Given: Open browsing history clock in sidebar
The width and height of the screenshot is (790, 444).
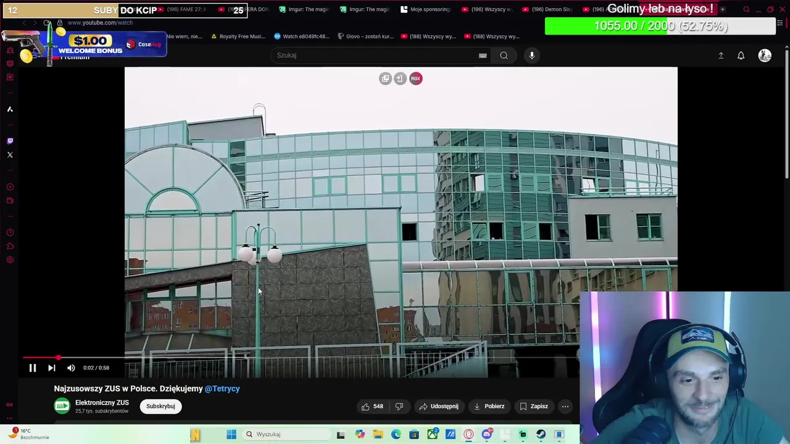Looking at the screenshot, I should pyautogui.click(x=10, y=232).
